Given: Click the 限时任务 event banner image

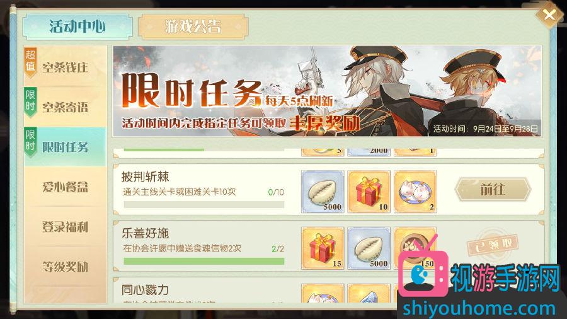Looking at the screenshot, I should 327,91.
